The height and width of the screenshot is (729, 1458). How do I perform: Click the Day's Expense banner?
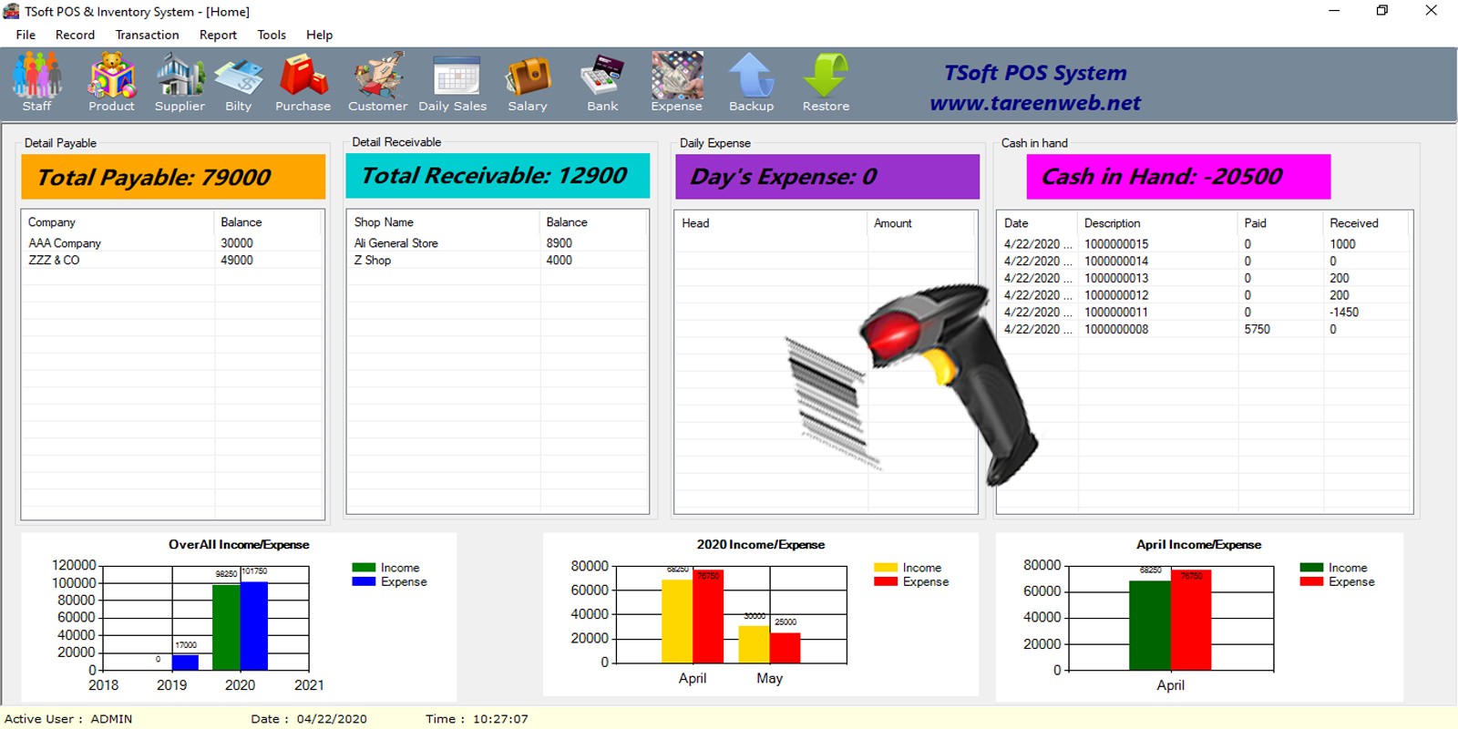827,177
